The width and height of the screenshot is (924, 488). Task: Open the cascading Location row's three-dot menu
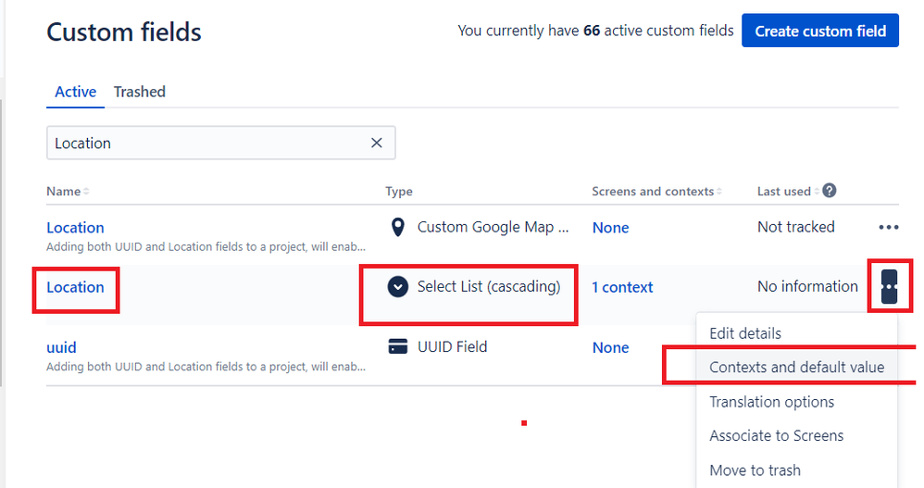tap(889, 286)
